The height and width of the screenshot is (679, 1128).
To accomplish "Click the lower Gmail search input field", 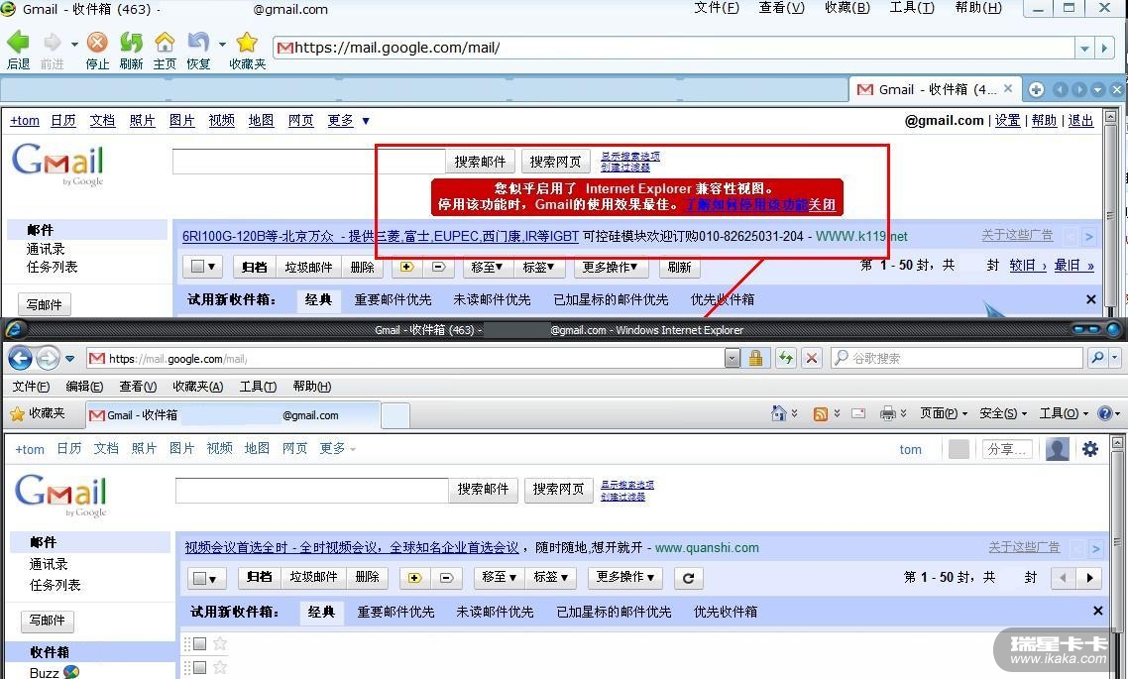I will coord(311,491).
